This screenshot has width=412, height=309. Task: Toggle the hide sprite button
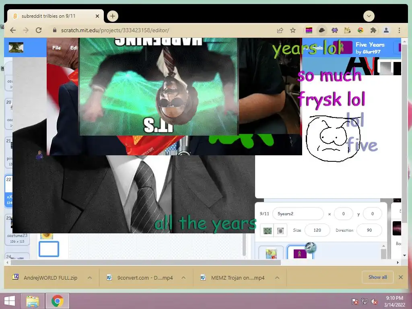[x=280, y=231]
